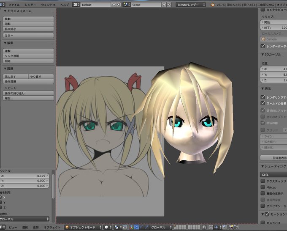Open the Help (ヘルプ) menu
This screenshot has height=231, width=287.
tap(65, 5)
